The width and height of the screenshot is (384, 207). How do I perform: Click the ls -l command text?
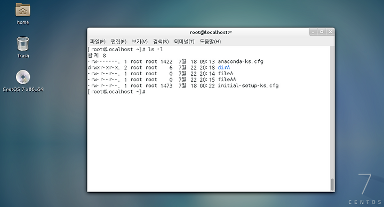[156, 49]
